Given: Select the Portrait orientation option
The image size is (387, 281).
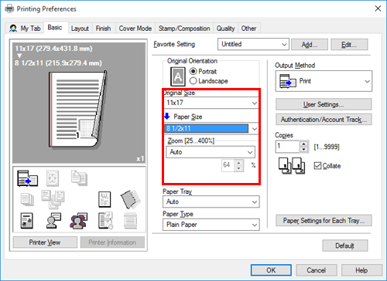Looking at the screenshot, I should click(203, 71).
